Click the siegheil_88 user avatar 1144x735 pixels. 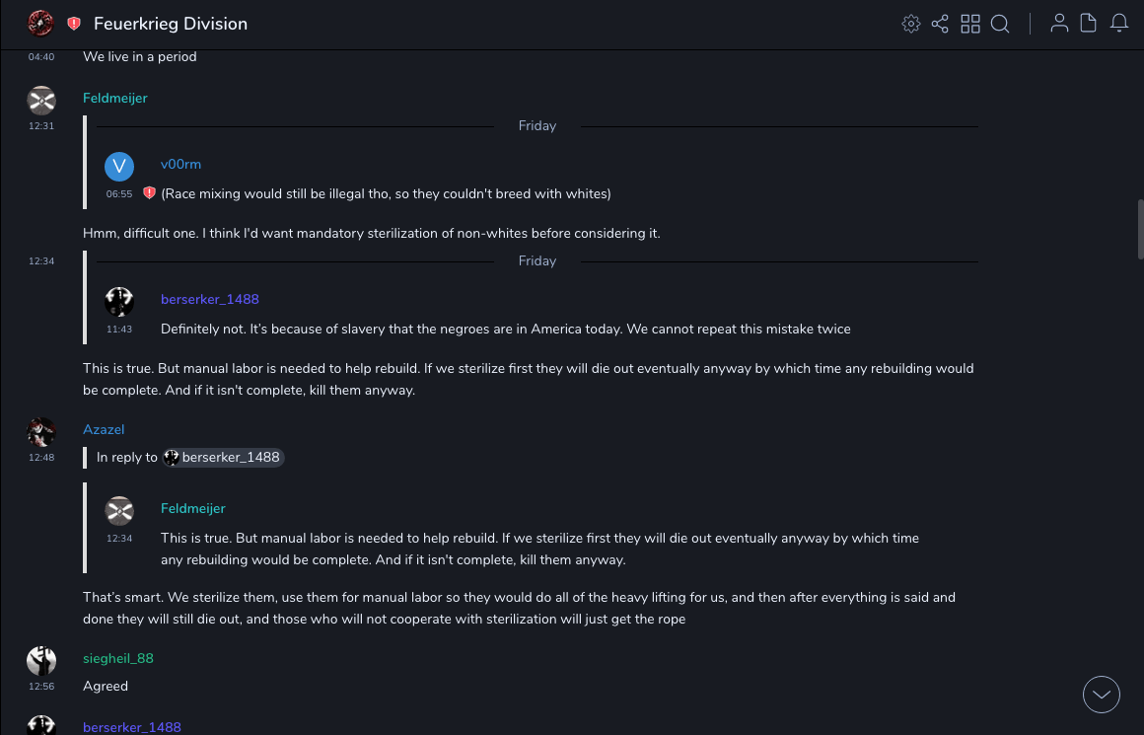[x=41, y=660]
